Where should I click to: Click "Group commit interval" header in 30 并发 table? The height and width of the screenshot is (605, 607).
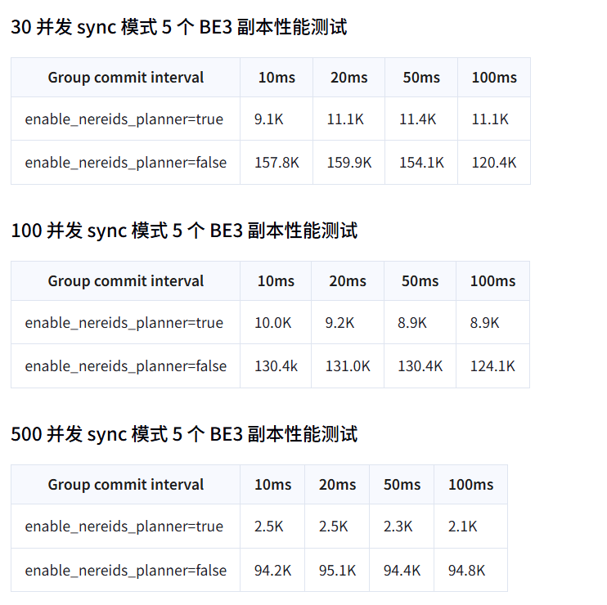126,78
